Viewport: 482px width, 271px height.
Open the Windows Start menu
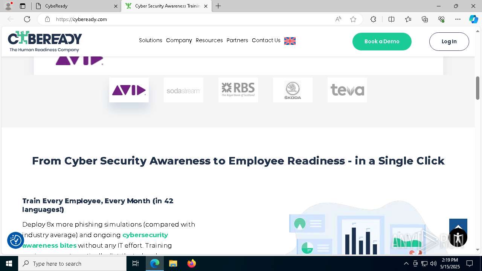coord(9,263)
